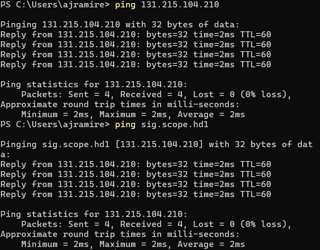Click "Sent = 4" in the first Packets line

89,95
